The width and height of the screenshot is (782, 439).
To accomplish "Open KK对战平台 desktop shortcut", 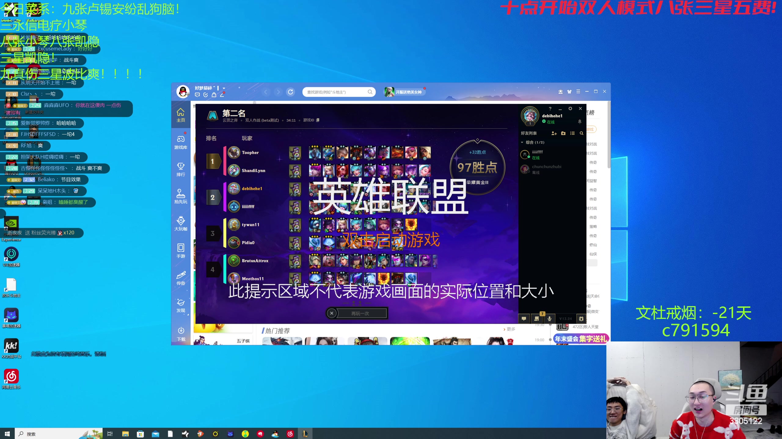I will [x=11, y=348].
